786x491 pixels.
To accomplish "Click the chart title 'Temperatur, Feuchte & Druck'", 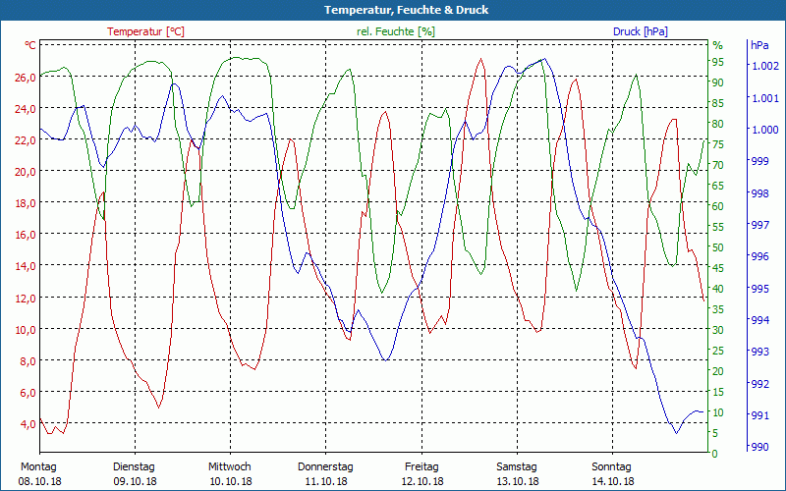I will click(406, 10).
